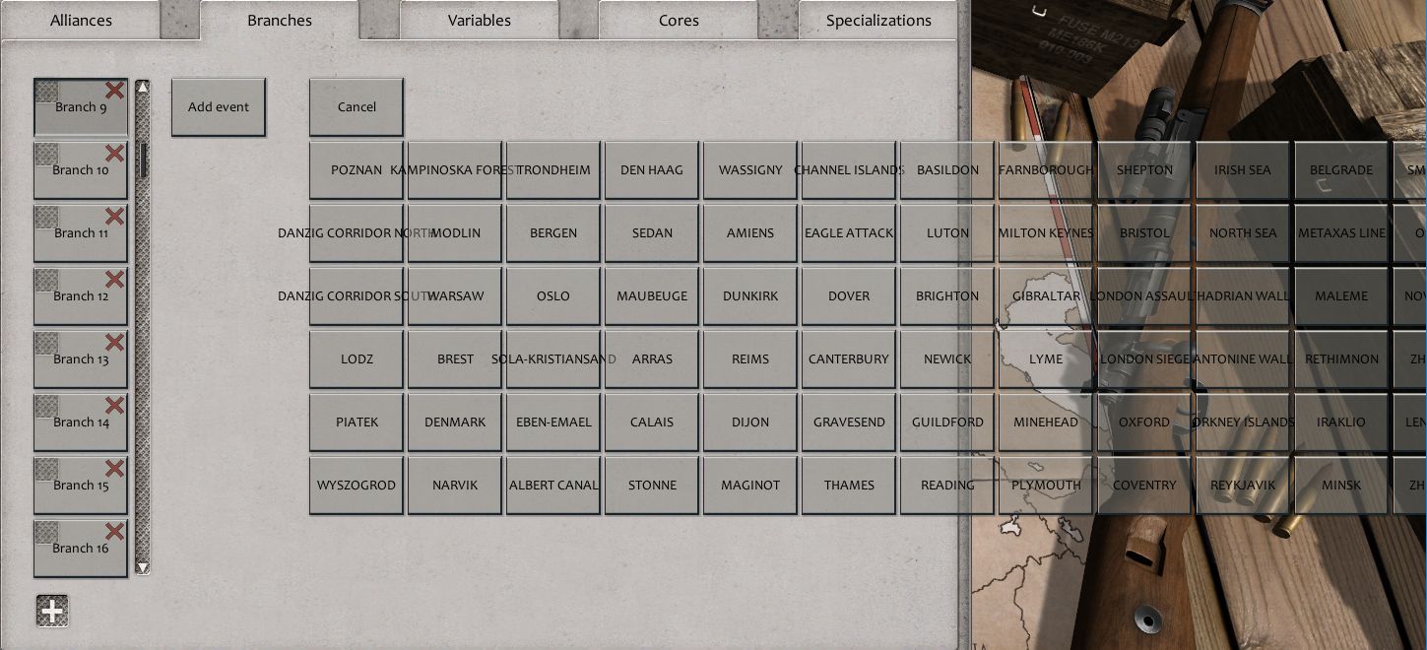The image size is (1427, 650).
Task: Add a new branch with the plus icon
Action: click(x=52, y=612)
